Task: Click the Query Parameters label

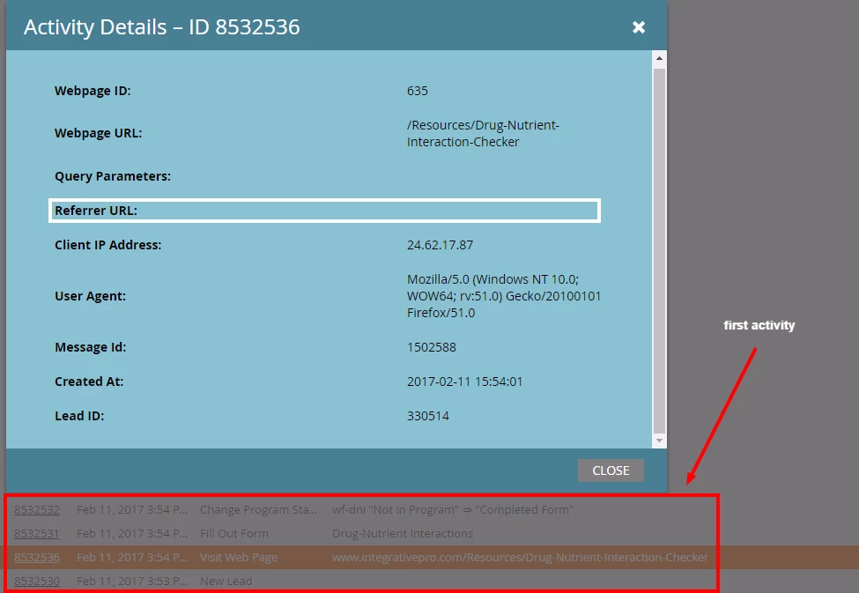Action: [112, 176]
